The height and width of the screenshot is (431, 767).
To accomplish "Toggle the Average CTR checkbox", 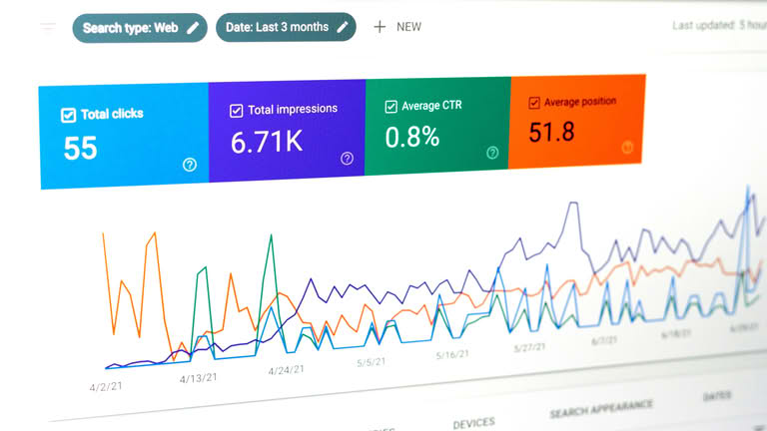I will (x=390, y=107).
